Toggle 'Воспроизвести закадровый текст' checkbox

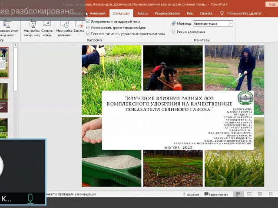click(x=88, y=21)
